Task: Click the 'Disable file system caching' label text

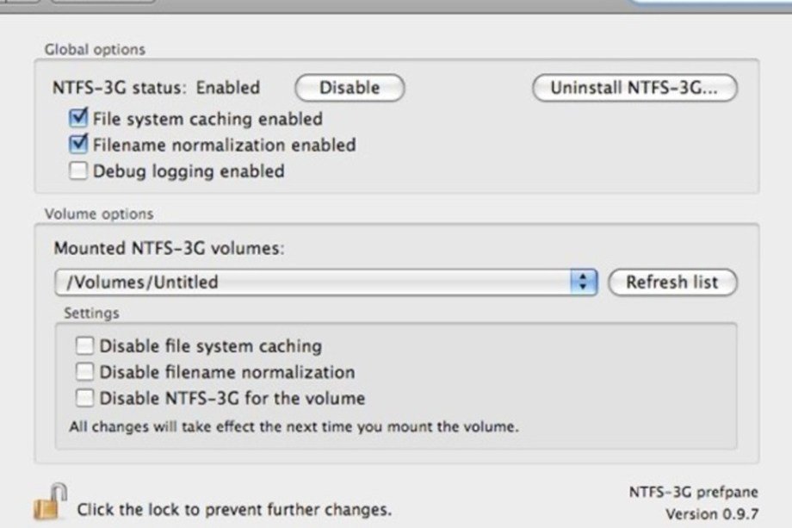Action: pyautogui.click(x=211, y=346)
